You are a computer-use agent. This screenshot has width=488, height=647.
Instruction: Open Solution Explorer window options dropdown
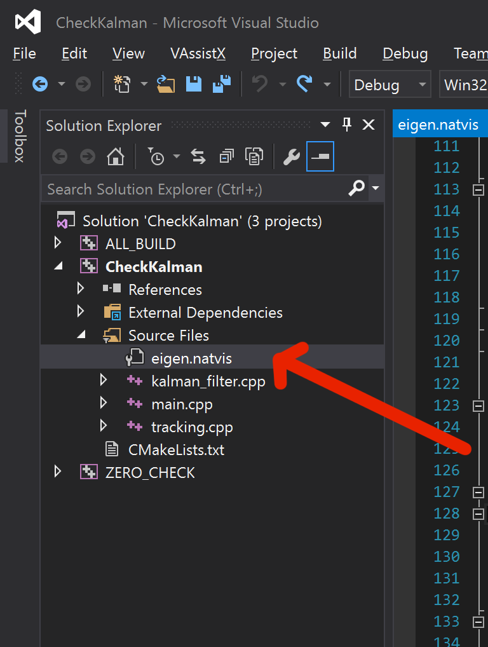325,124
